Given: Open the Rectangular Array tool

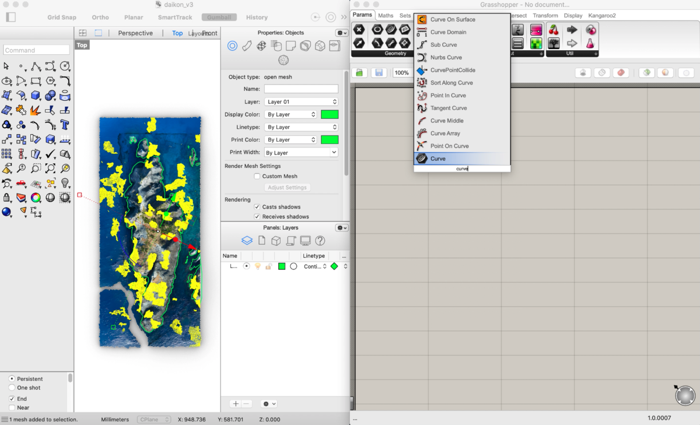Looking at the screenshot, I should (x=6, y=154).
